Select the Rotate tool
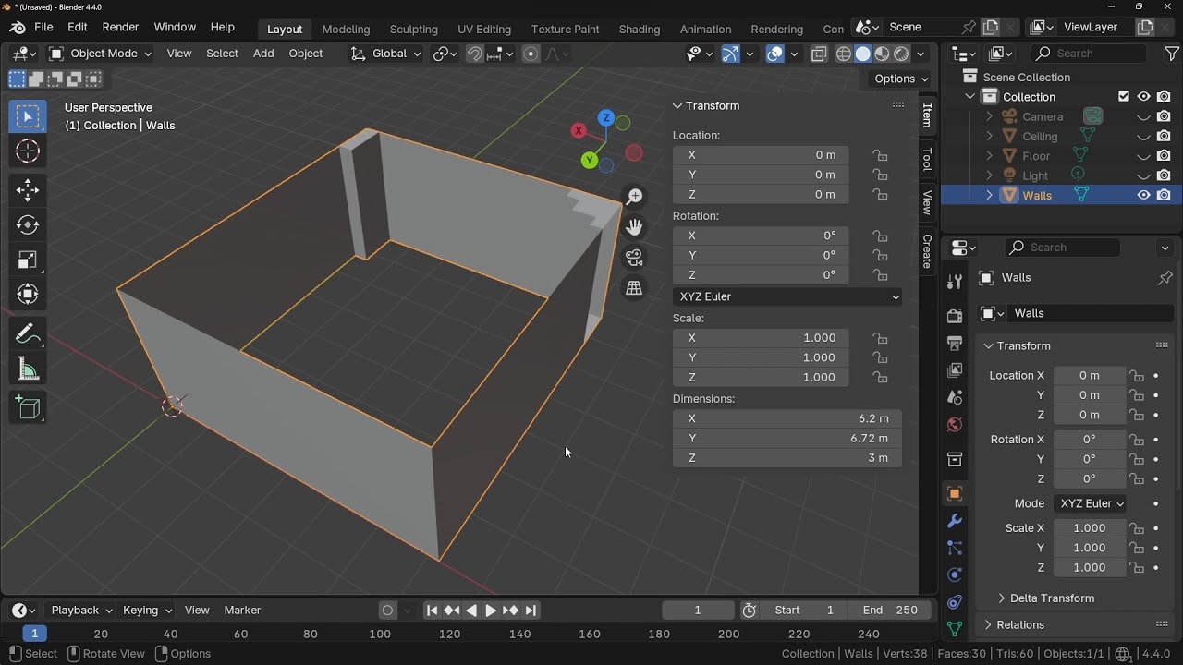 pyautogui.click(x=28, y=225)
